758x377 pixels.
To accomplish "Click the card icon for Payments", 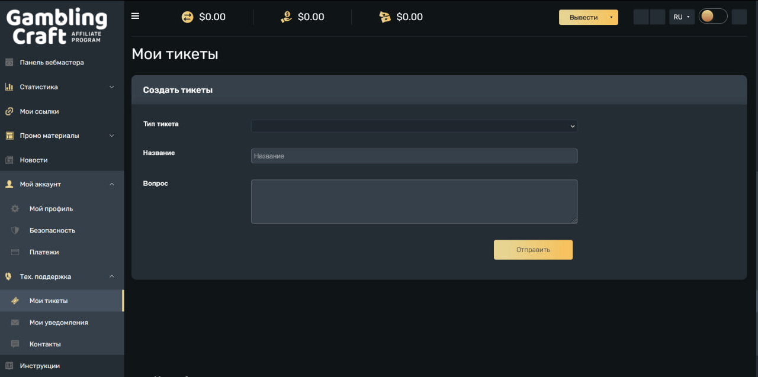I will (15, 252).
